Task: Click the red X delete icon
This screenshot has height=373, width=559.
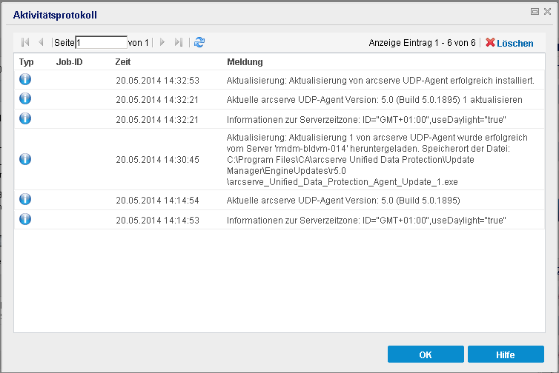Action: 490,43
